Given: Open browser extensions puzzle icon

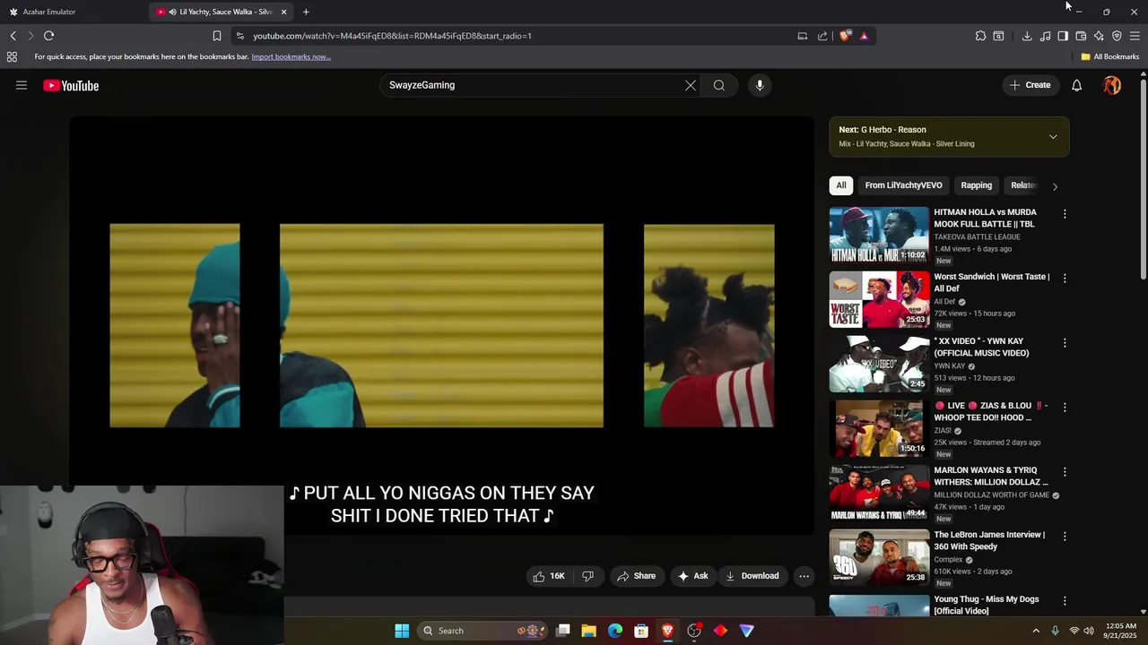Looking at the screenshot, I should tap(980, 36).
